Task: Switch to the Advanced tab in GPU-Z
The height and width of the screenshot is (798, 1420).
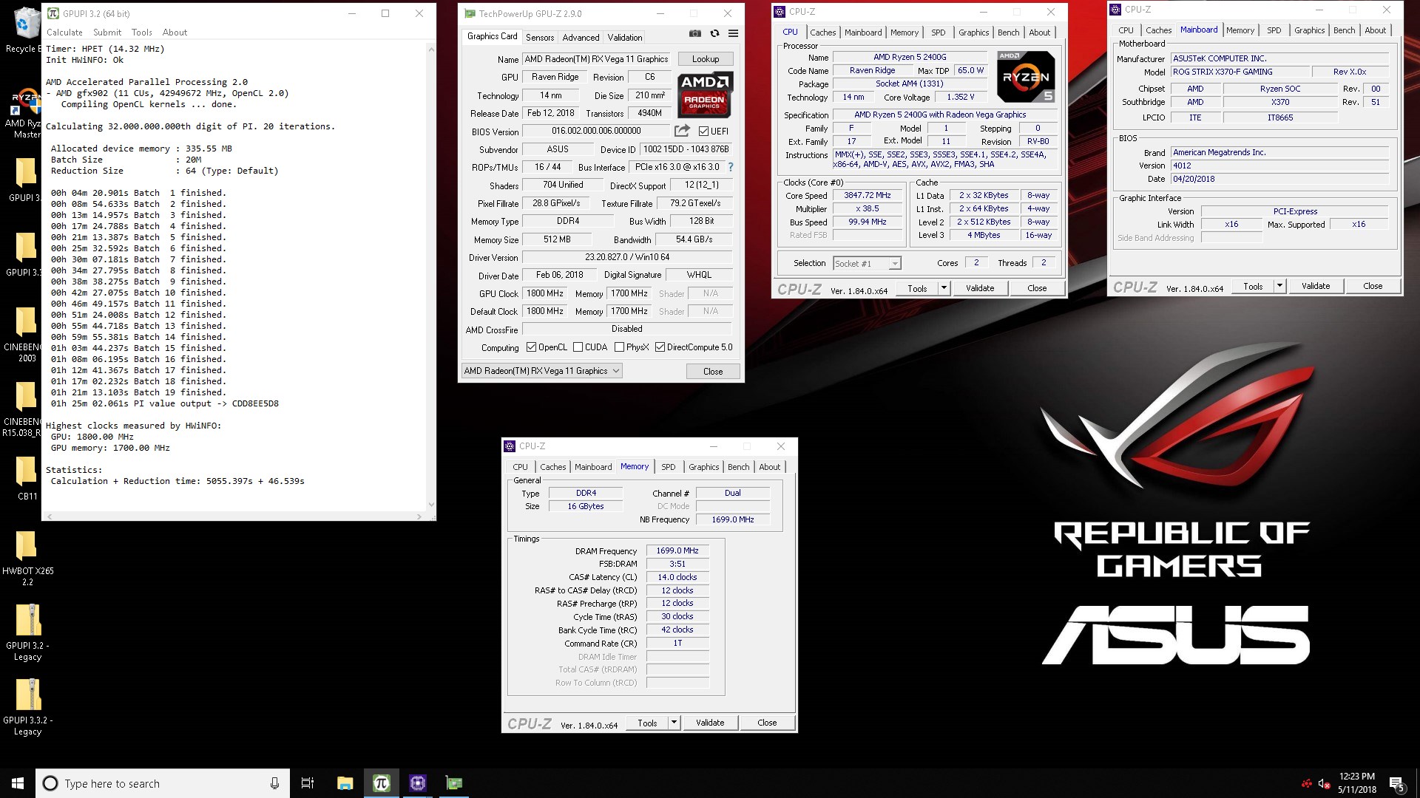Action: [x=581, y=38]
